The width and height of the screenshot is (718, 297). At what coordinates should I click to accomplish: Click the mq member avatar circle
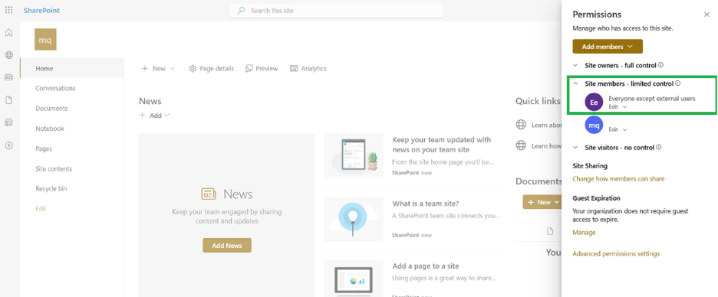pyautogui.click(x=594, y=125)
